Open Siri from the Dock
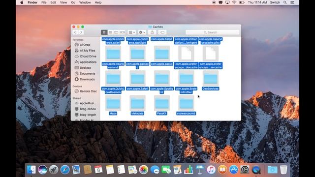 tap(43, 170)
